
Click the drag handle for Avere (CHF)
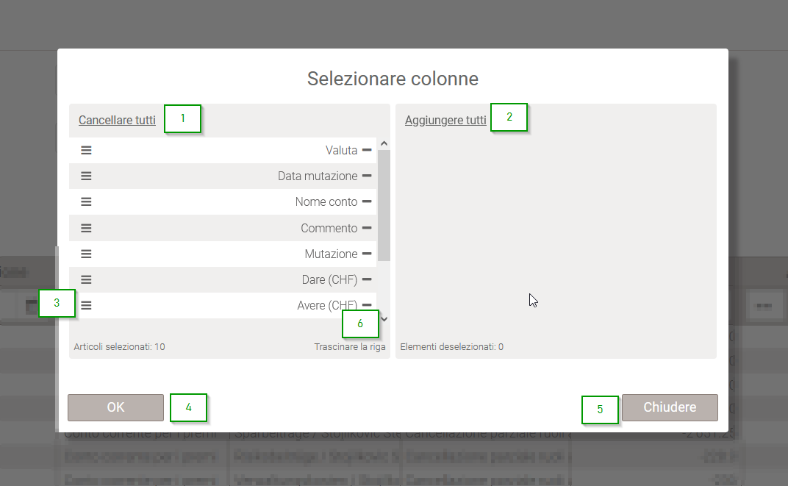pos(86,305)
